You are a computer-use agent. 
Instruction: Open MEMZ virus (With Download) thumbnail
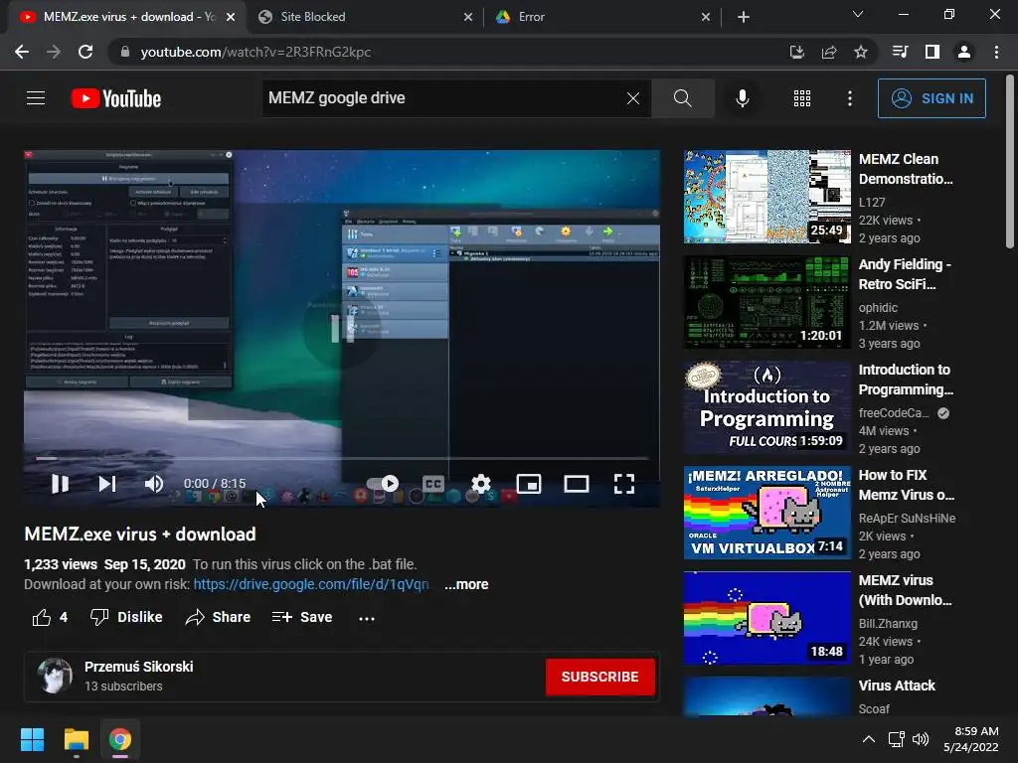766,618
